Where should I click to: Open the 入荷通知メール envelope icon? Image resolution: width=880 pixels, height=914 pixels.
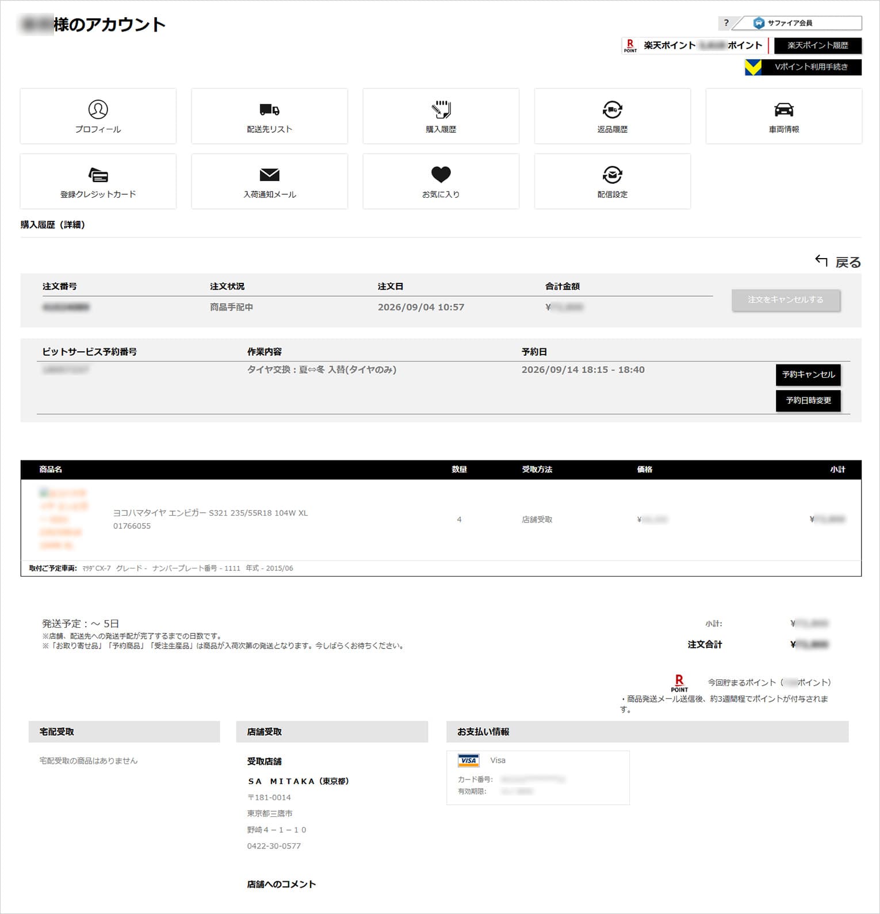[269, 181]
